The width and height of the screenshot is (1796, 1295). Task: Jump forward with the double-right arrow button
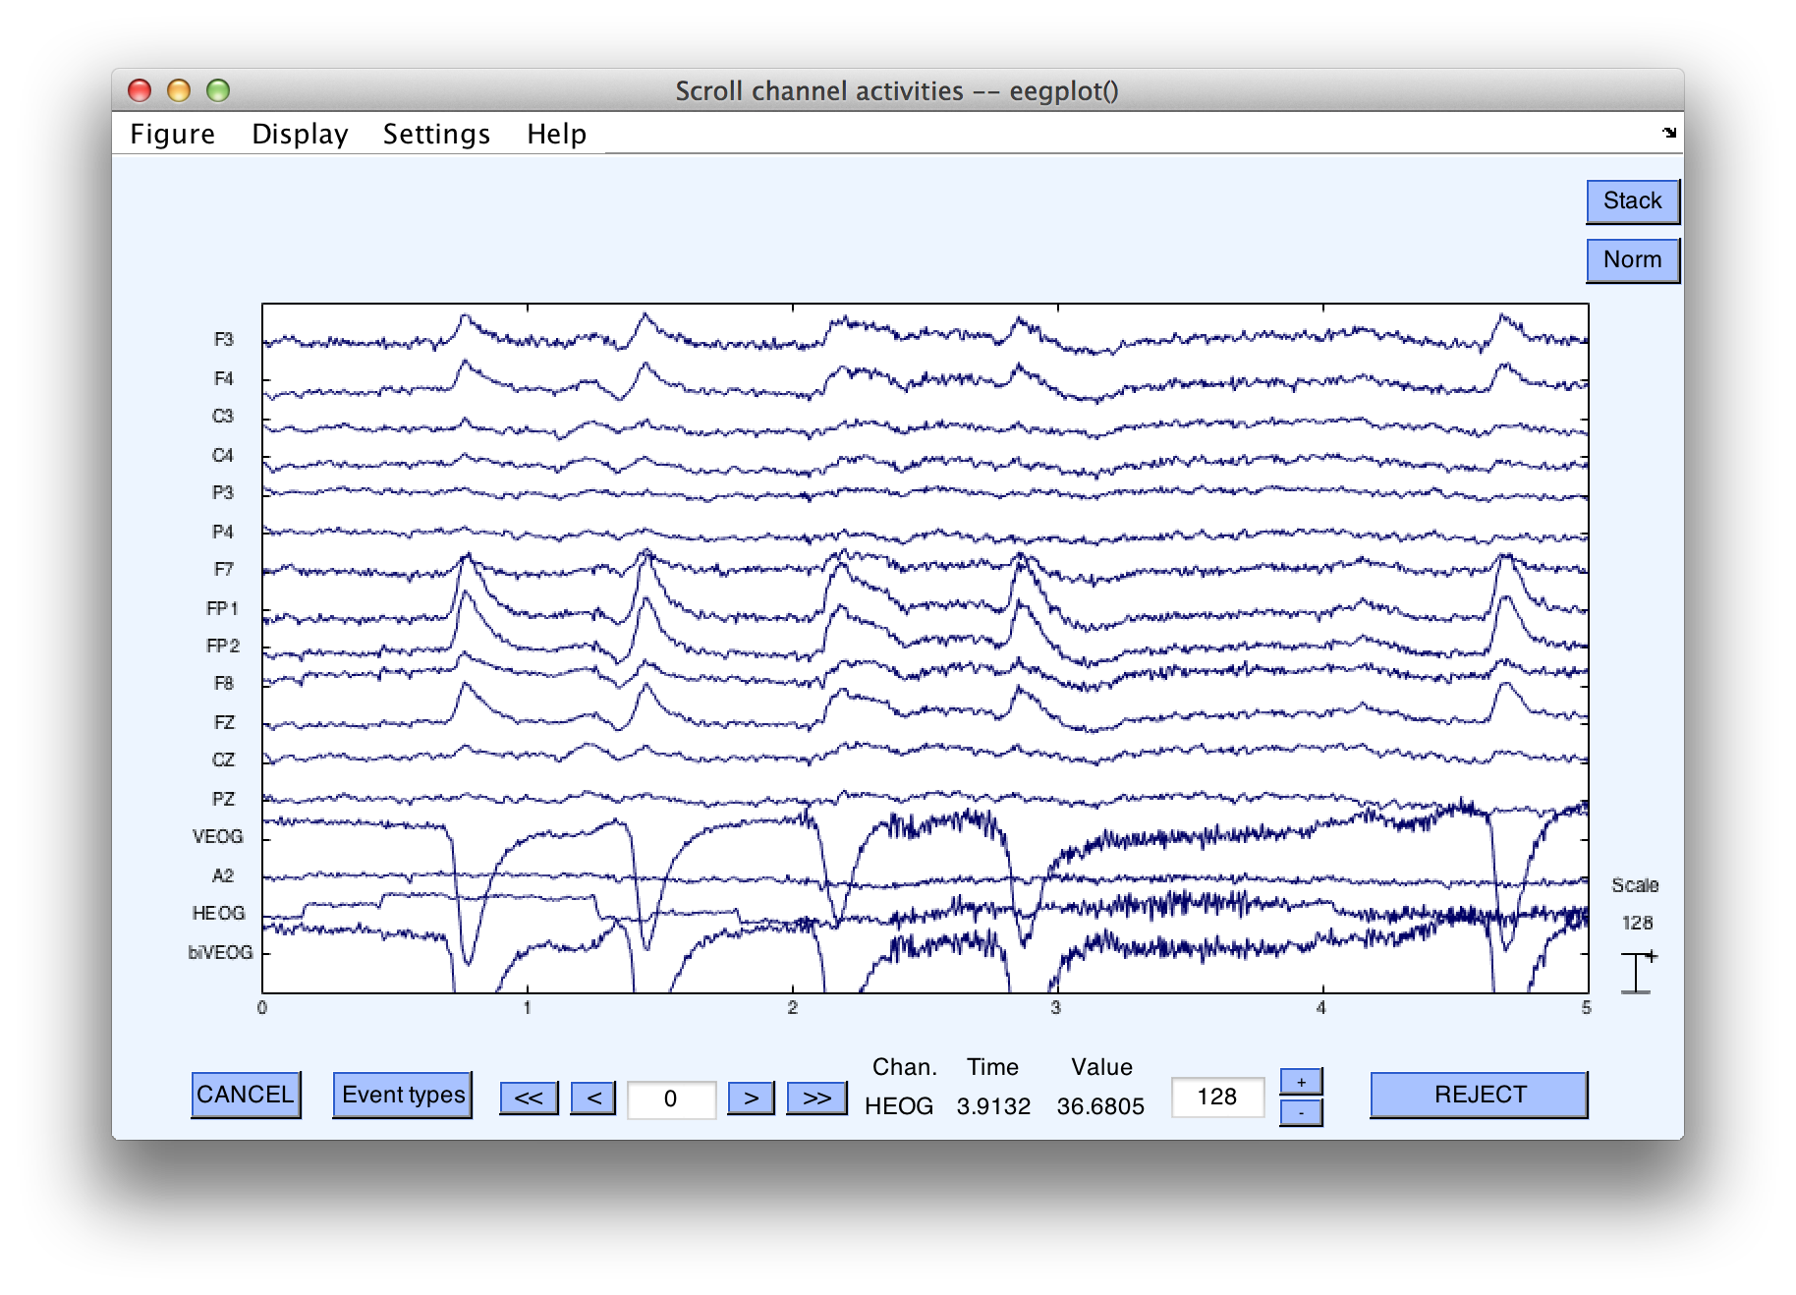816,1098
